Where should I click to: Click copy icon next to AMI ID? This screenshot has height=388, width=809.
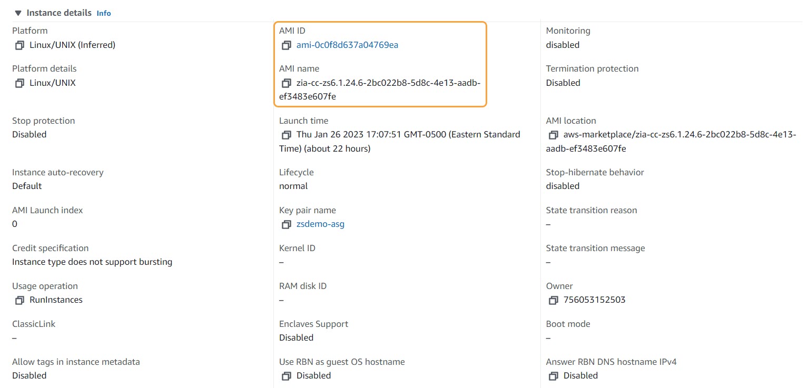(286, 45)
